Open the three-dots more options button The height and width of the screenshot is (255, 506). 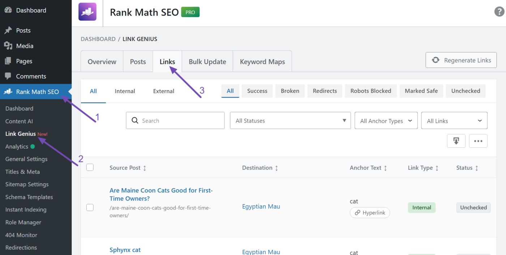pos(478,141)
